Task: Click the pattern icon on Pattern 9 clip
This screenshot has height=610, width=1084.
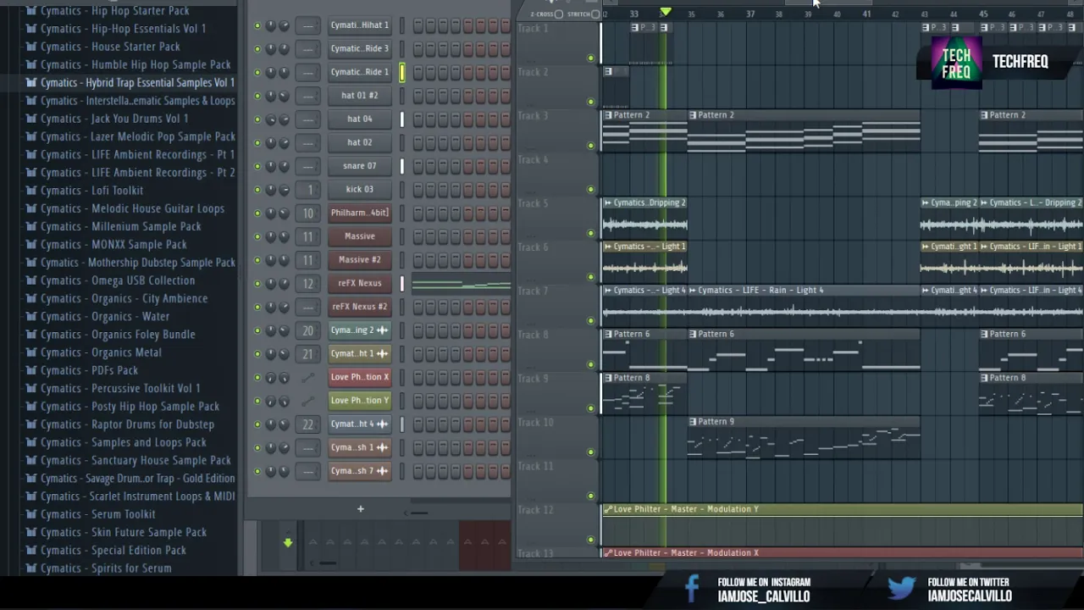Action: click(694, 422)
